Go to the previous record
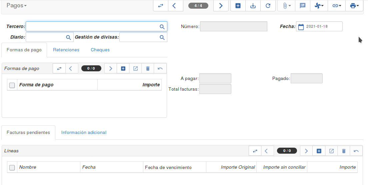 click(174, 6)
